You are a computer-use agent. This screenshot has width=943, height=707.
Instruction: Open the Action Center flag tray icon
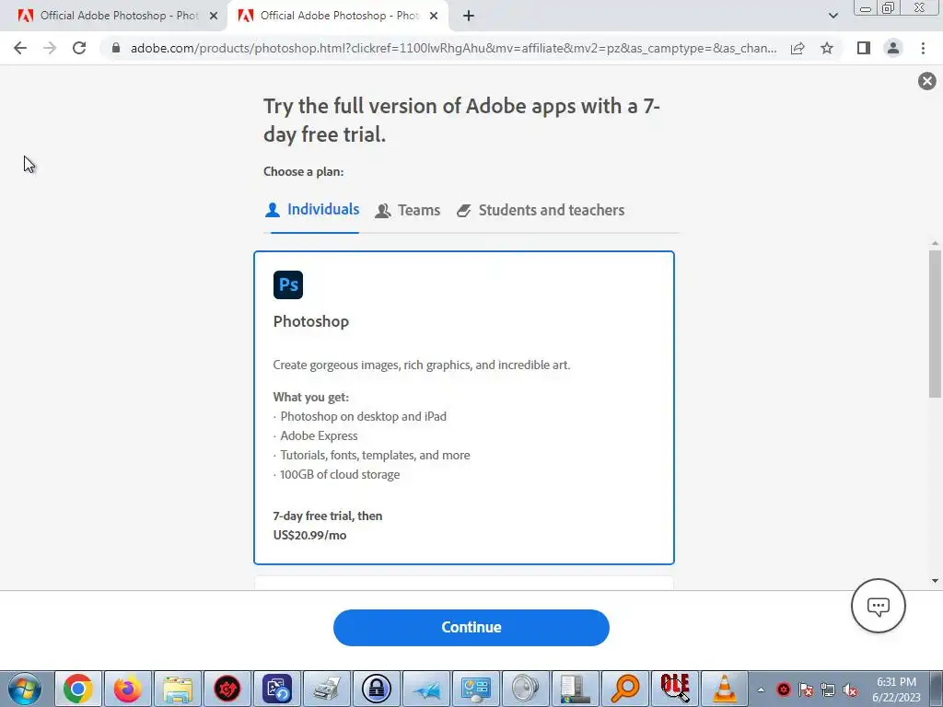click(806, 690)
